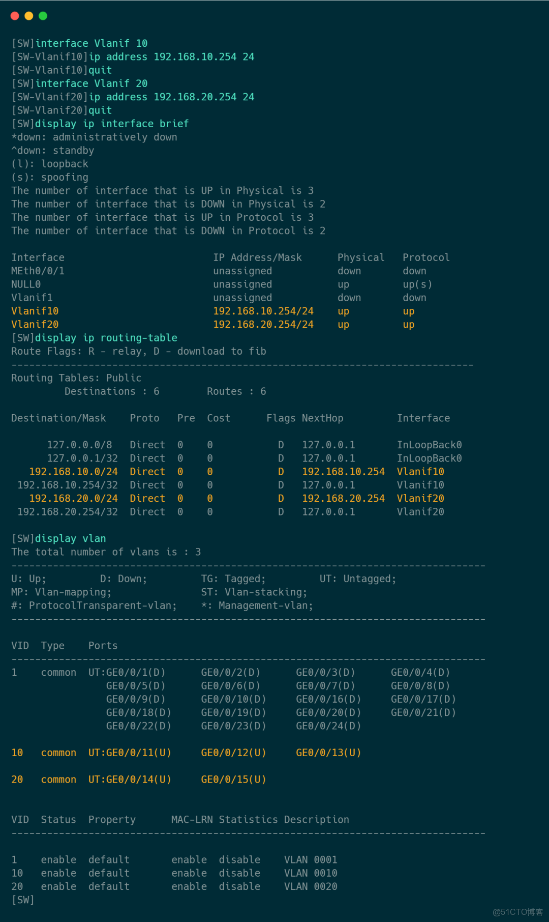Click the 'NULL0' interface name
Screen dimensions: 549x922
(x=26, y=284)
